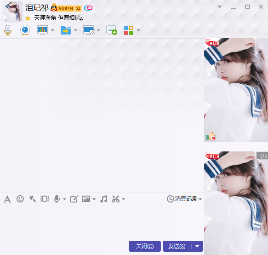
Task: Start a voice call with microphone icon
Action: [x=8, y=30]
